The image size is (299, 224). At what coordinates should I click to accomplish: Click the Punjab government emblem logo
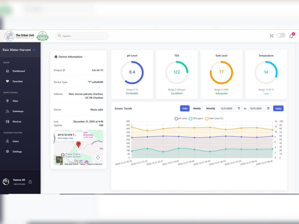42,36
